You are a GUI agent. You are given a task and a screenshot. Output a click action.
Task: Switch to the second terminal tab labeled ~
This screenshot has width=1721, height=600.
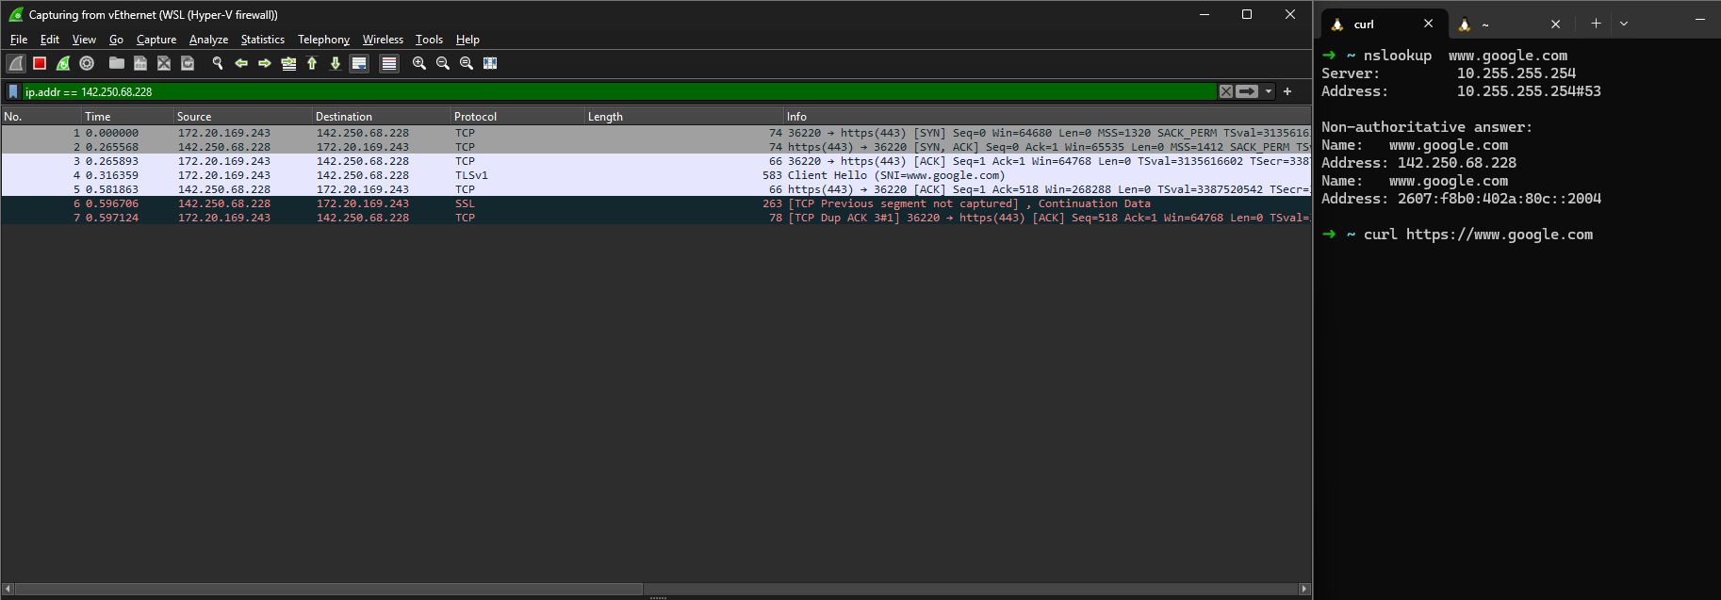coord(1508,24)
